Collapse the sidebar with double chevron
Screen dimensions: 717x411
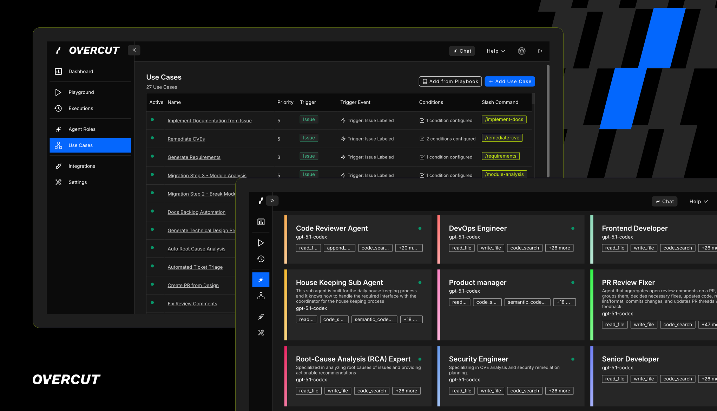pyautogui.click(x=134, y=50)
